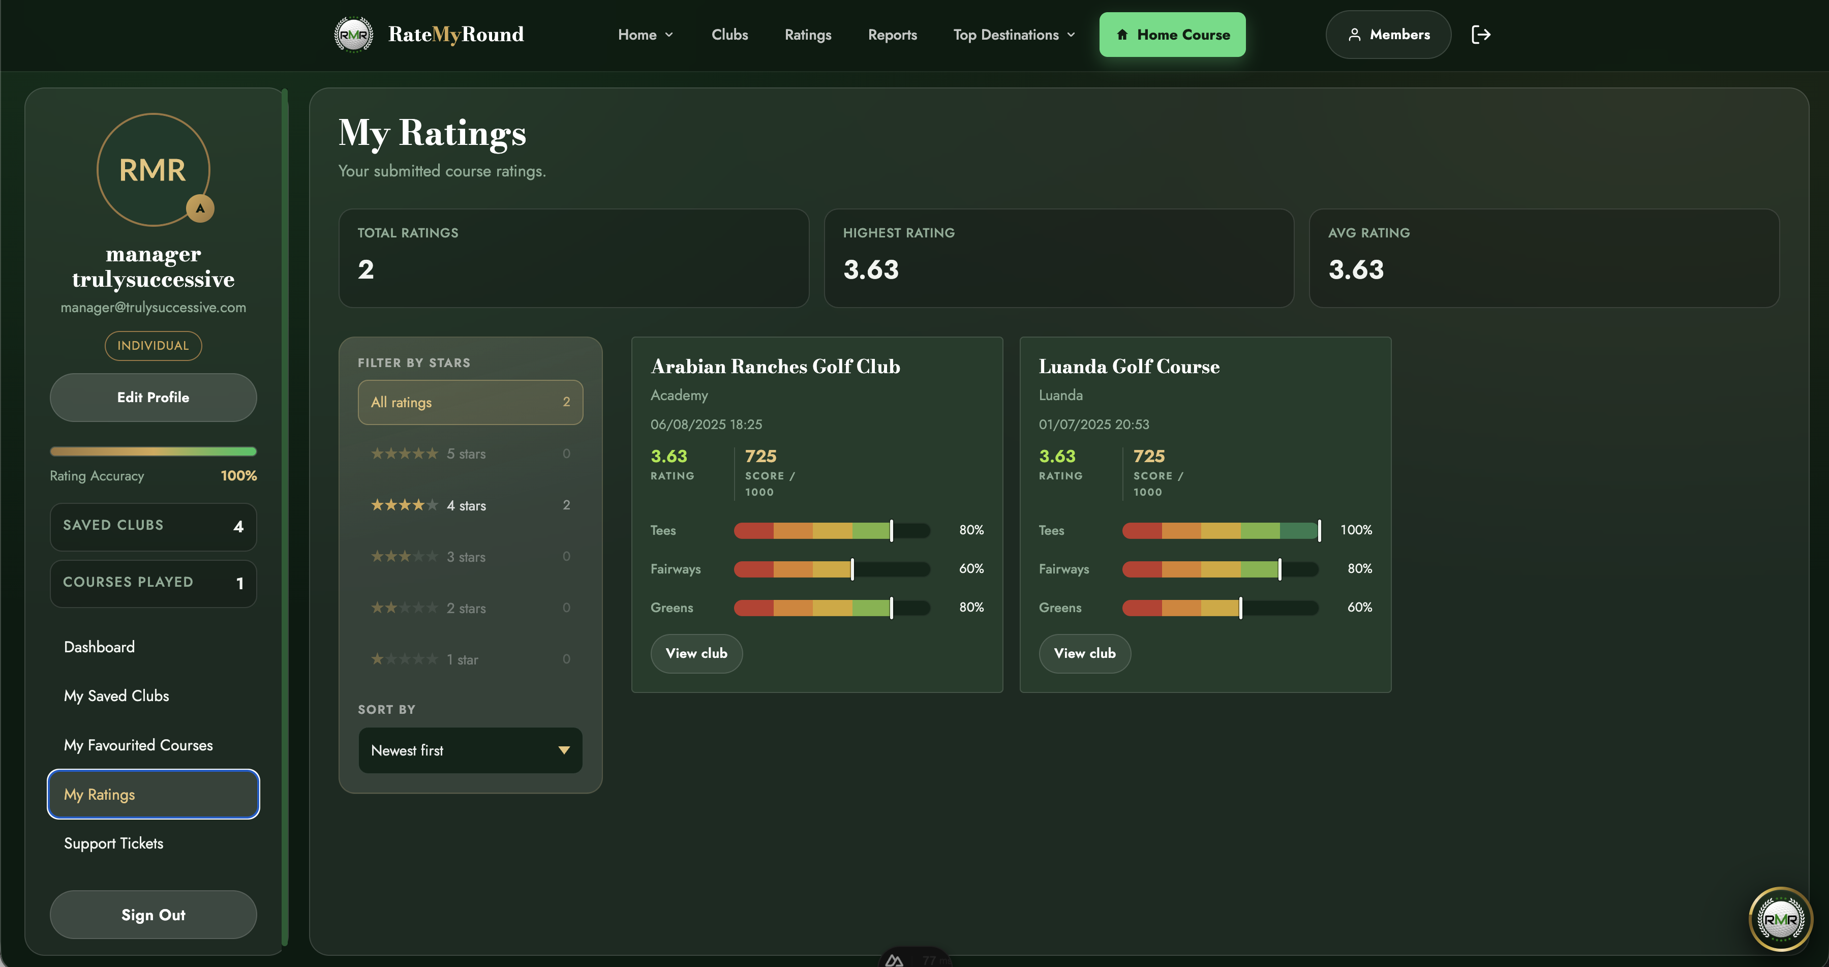This screenshot has width=1829, height=967.
Task: Click Arabian Ranches Tees rating bar
Action: point(832,530)
